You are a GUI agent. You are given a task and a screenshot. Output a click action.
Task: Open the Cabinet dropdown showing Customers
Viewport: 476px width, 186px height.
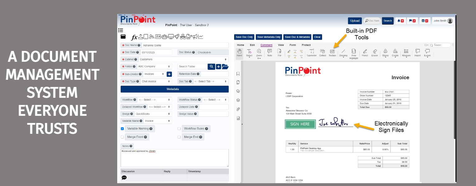[183, 59]
